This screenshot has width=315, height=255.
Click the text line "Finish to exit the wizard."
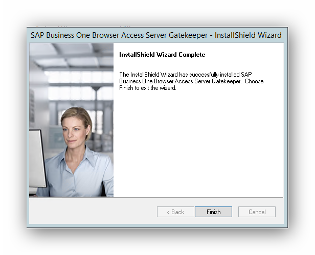coord(147,88)
